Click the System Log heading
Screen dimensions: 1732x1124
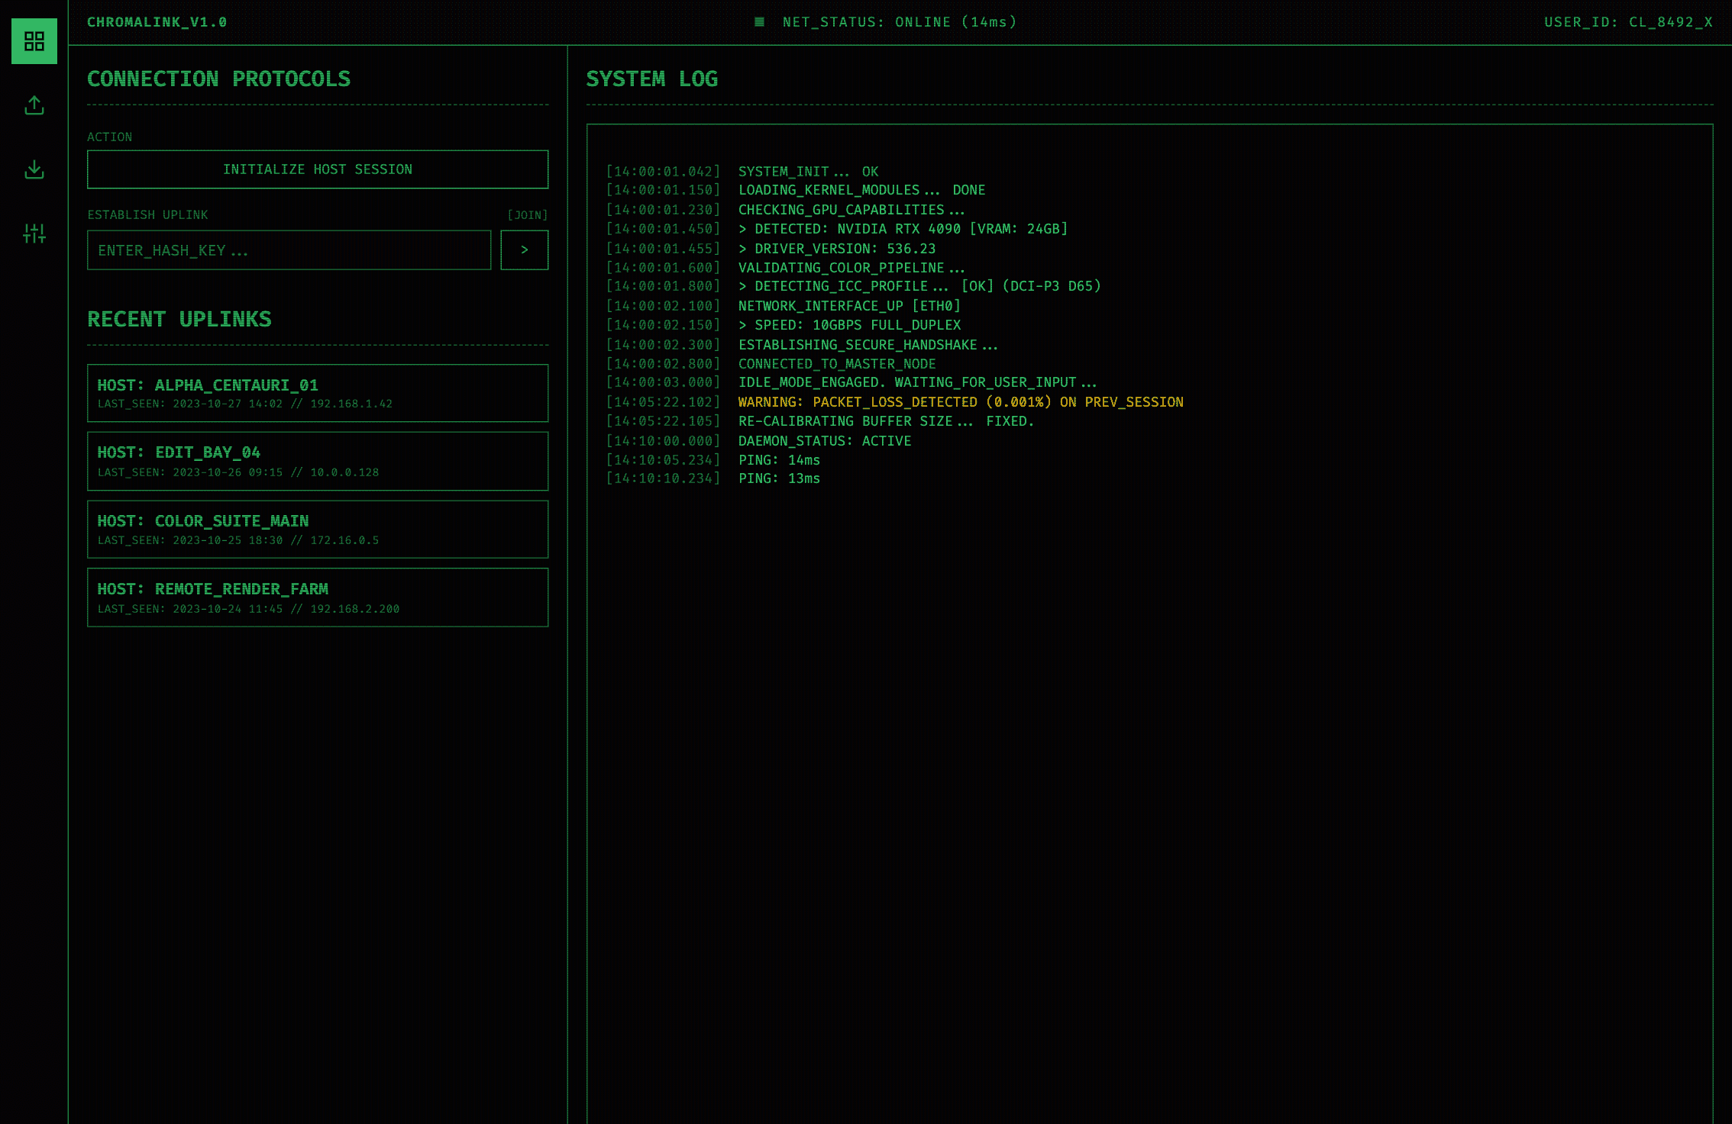click(651, 79)
